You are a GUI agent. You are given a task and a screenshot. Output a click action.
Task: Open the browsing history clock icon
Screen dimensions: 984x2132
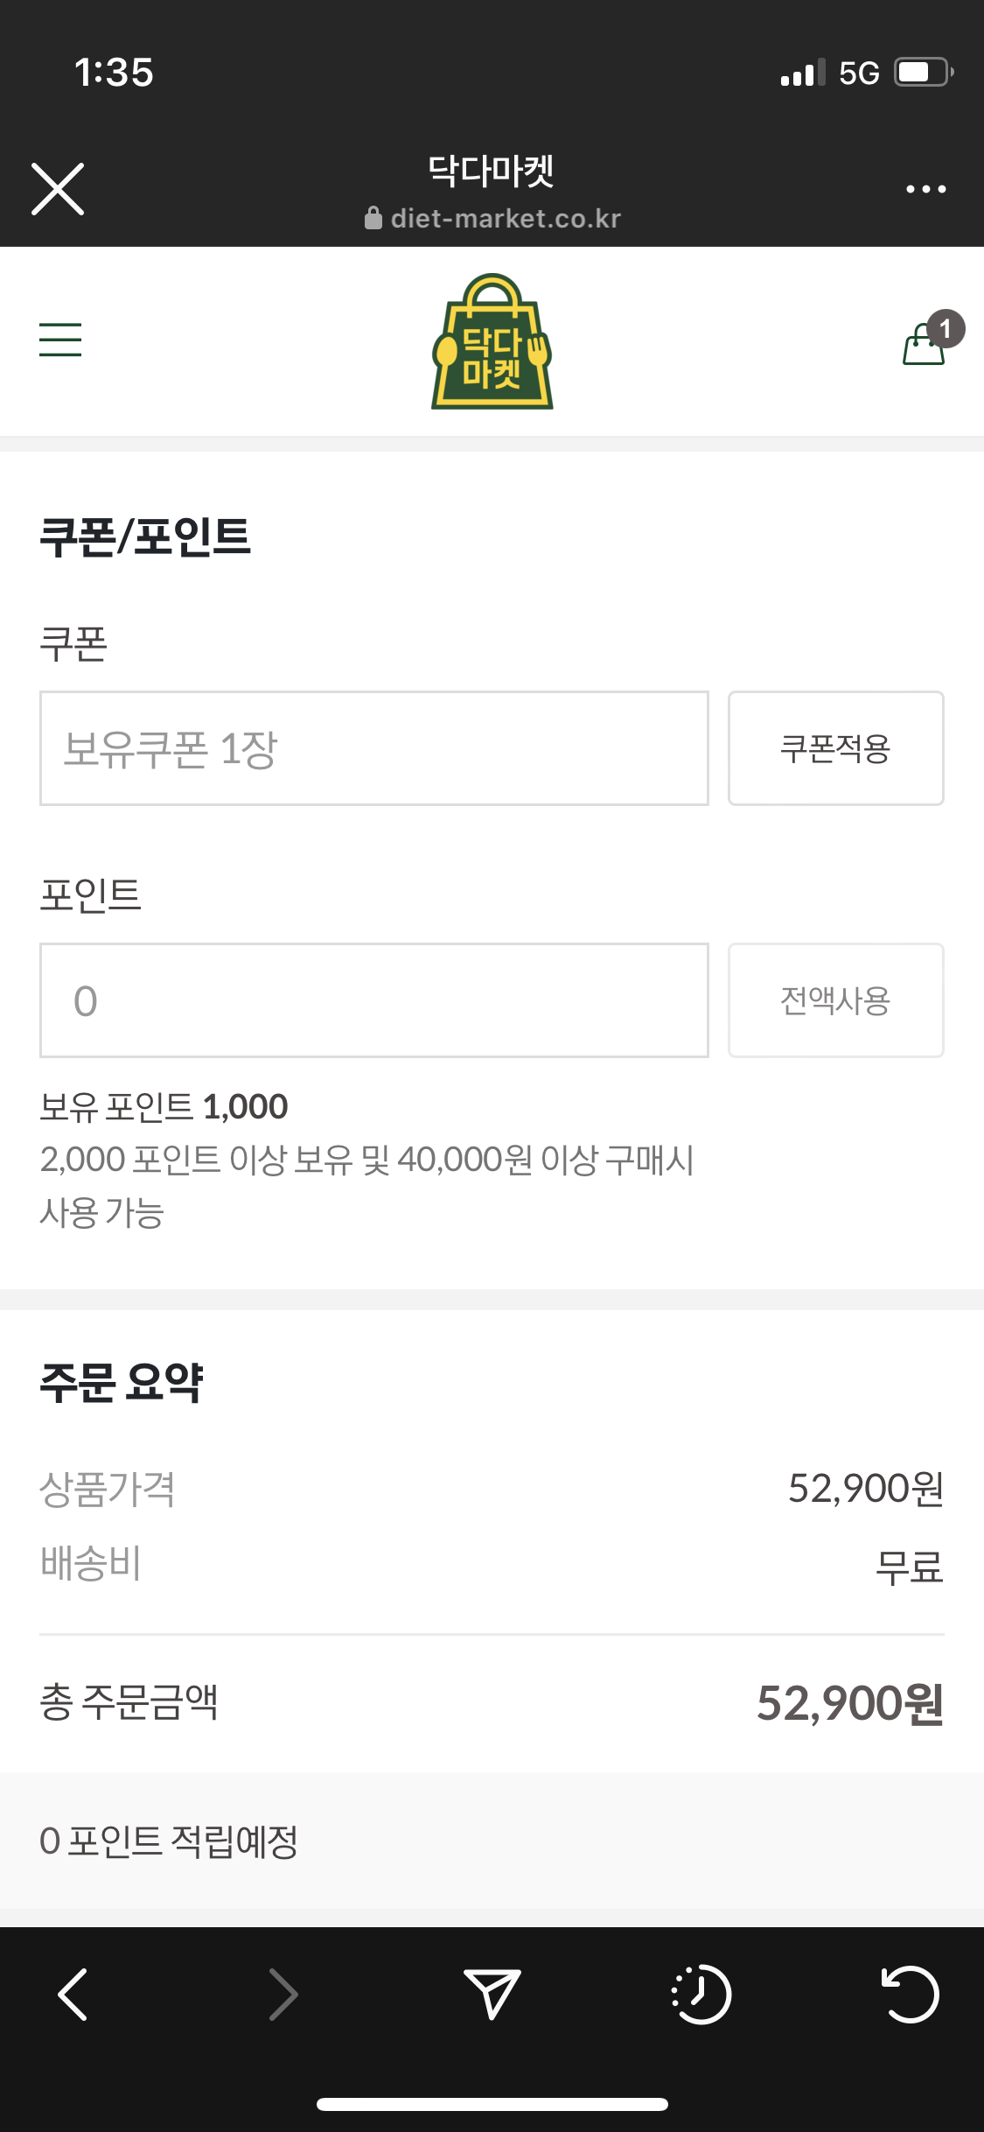tap(701, 1995)
